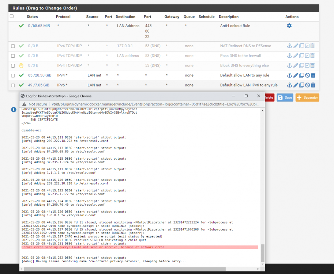Edit the Default allow LAN IPv6 to any rule
The height and width of the screenshot is (274, 334).
point(296,85)
